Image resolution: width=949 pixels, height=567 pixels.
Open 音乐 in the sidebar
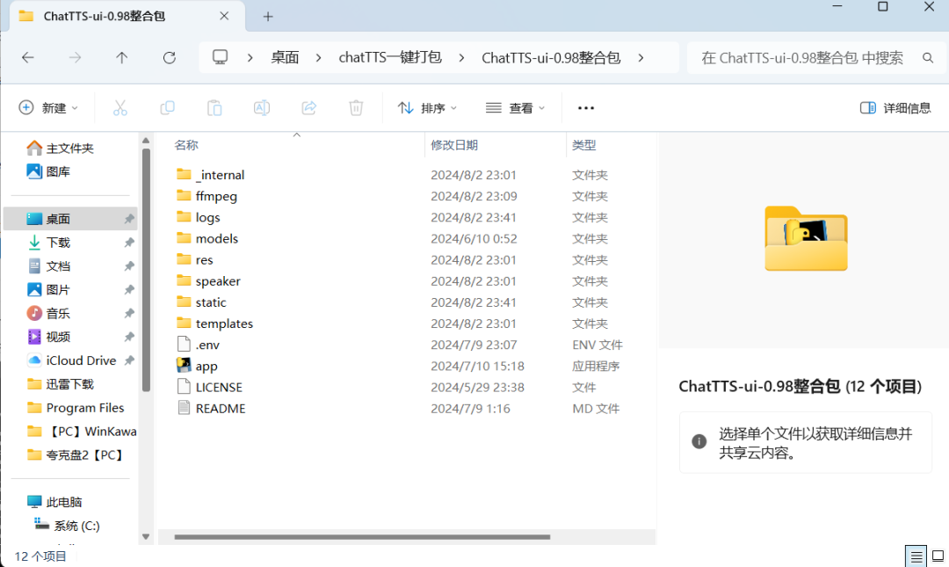pos(49,313)
